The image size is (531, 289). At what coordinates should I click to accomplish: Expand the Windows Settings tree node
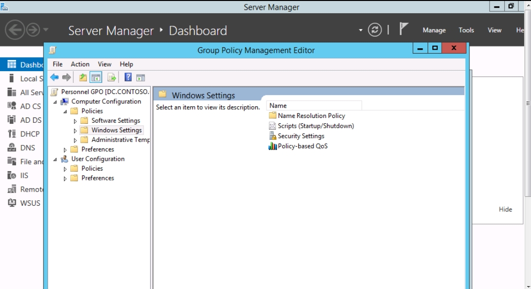(x=75, y=131)
